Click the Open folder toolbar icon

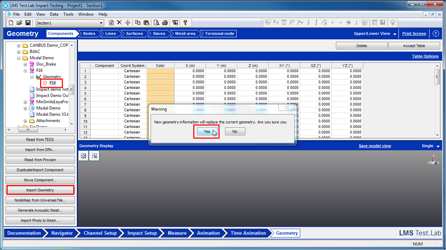[19, 23]
